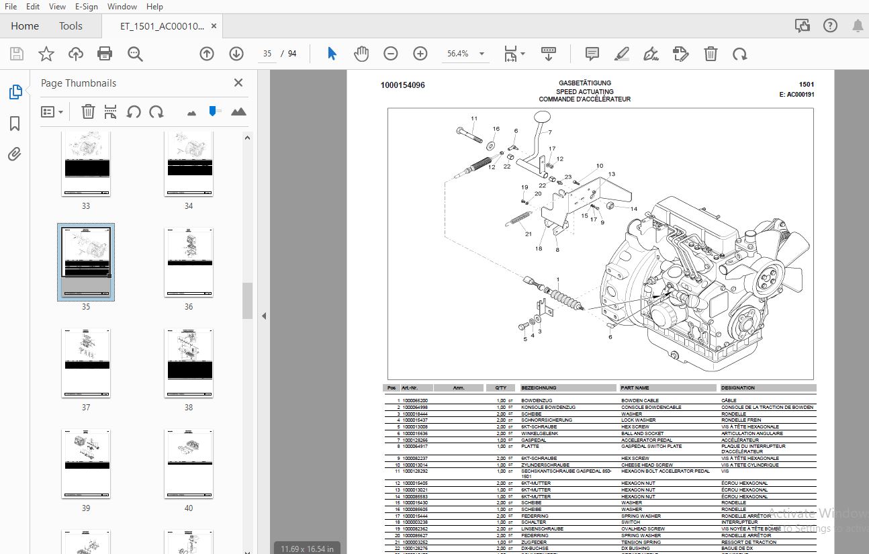Open the Page Thumbnails sidebar panel icon
Screen dimensions: 869x554
[x=15, y=92]
